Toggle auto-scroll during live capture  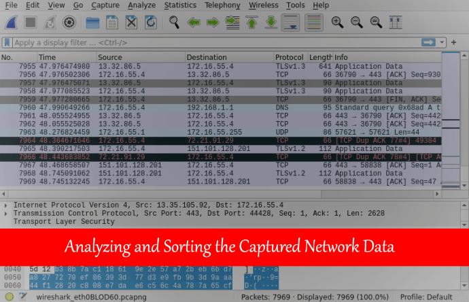click(x=291, y=22)
